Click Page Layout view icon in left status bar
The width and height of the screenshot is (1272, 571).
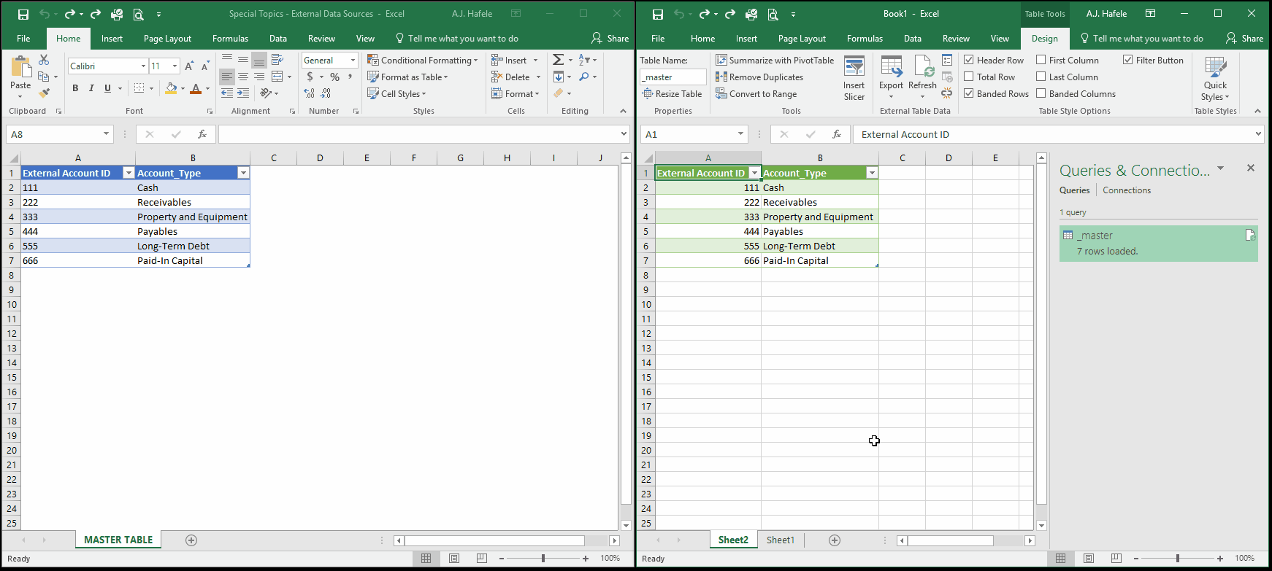click(x=454, y=559)
